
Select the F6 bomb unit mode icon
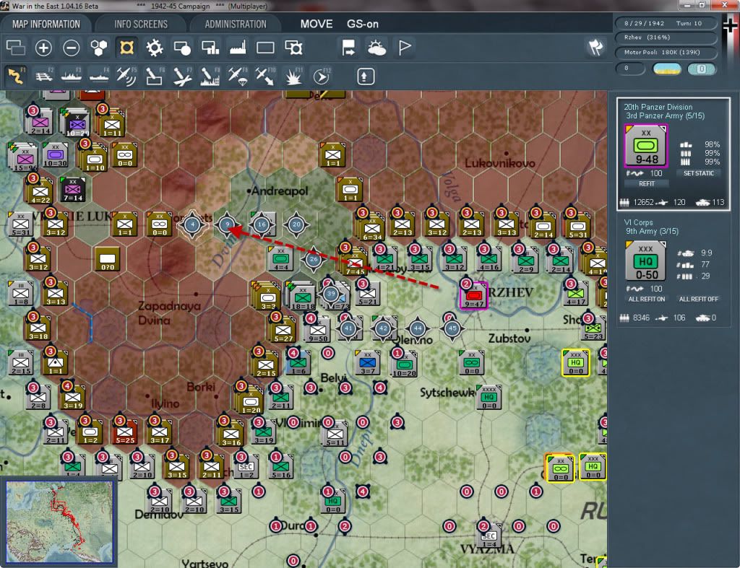(x=155, y=76)
